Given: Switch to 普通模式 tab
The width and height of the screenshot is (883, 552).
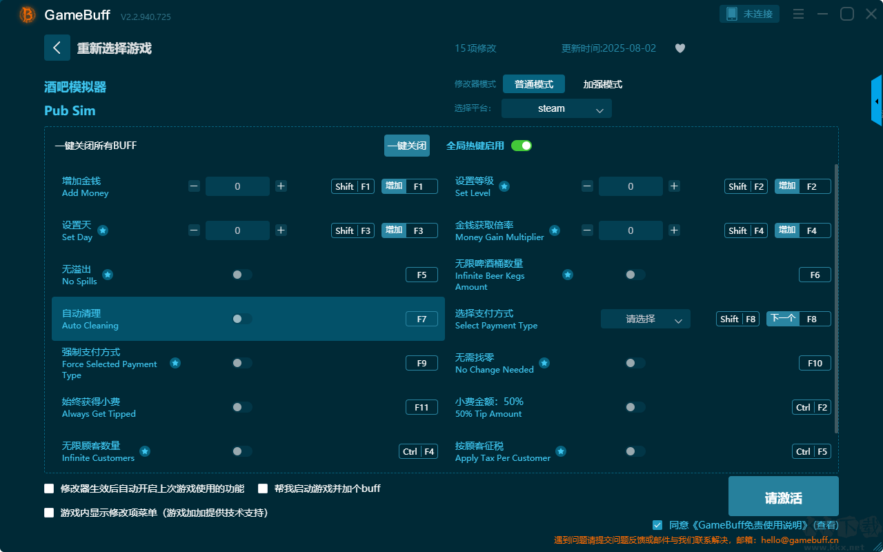Looking at the screenshot, I should coord(534,84).
